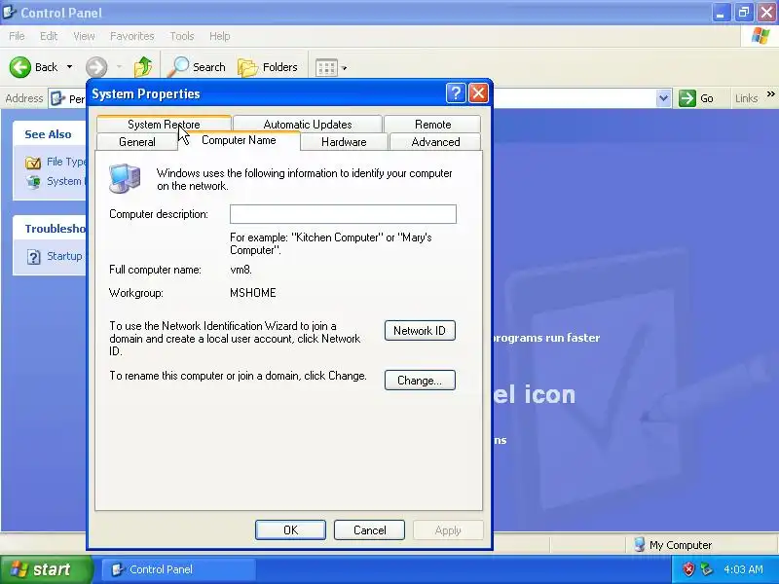Open the File Types link in See Also

point(65,162)
